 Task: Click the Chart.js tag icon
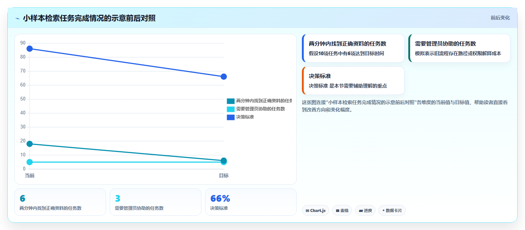coord(307,211)
